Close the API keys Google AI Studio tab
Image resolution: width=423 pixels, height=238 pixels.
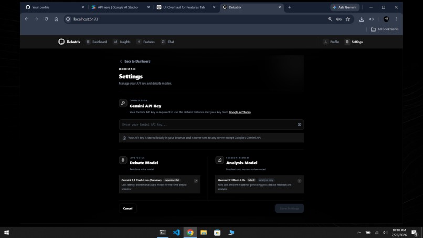149,7
